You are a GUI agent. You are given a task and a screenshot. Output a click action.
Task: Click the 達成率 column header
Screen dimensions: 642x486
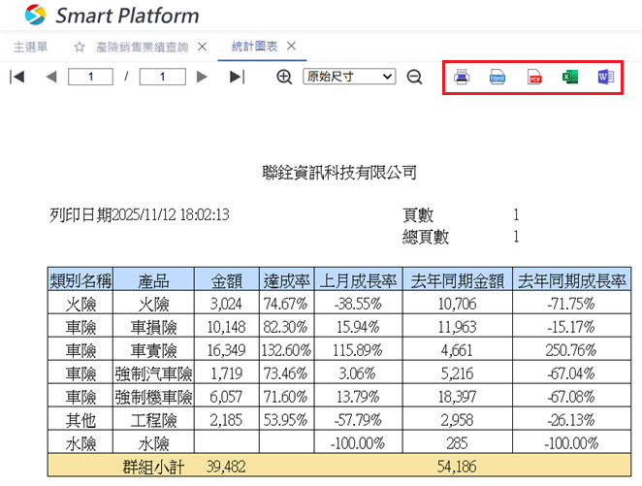(x=286, y=280)
